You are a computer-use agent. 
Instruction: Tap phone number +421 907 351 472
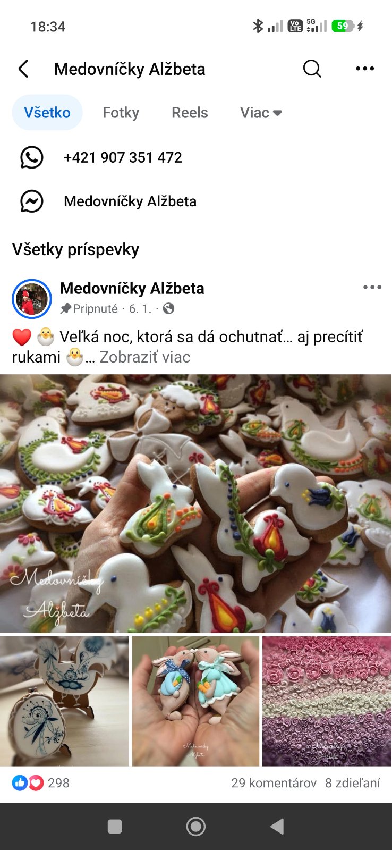123,157
